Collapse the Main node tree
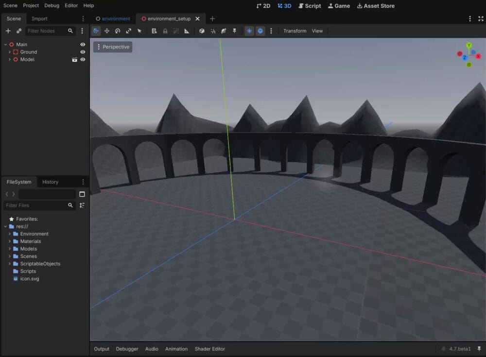 pos(5,45)
